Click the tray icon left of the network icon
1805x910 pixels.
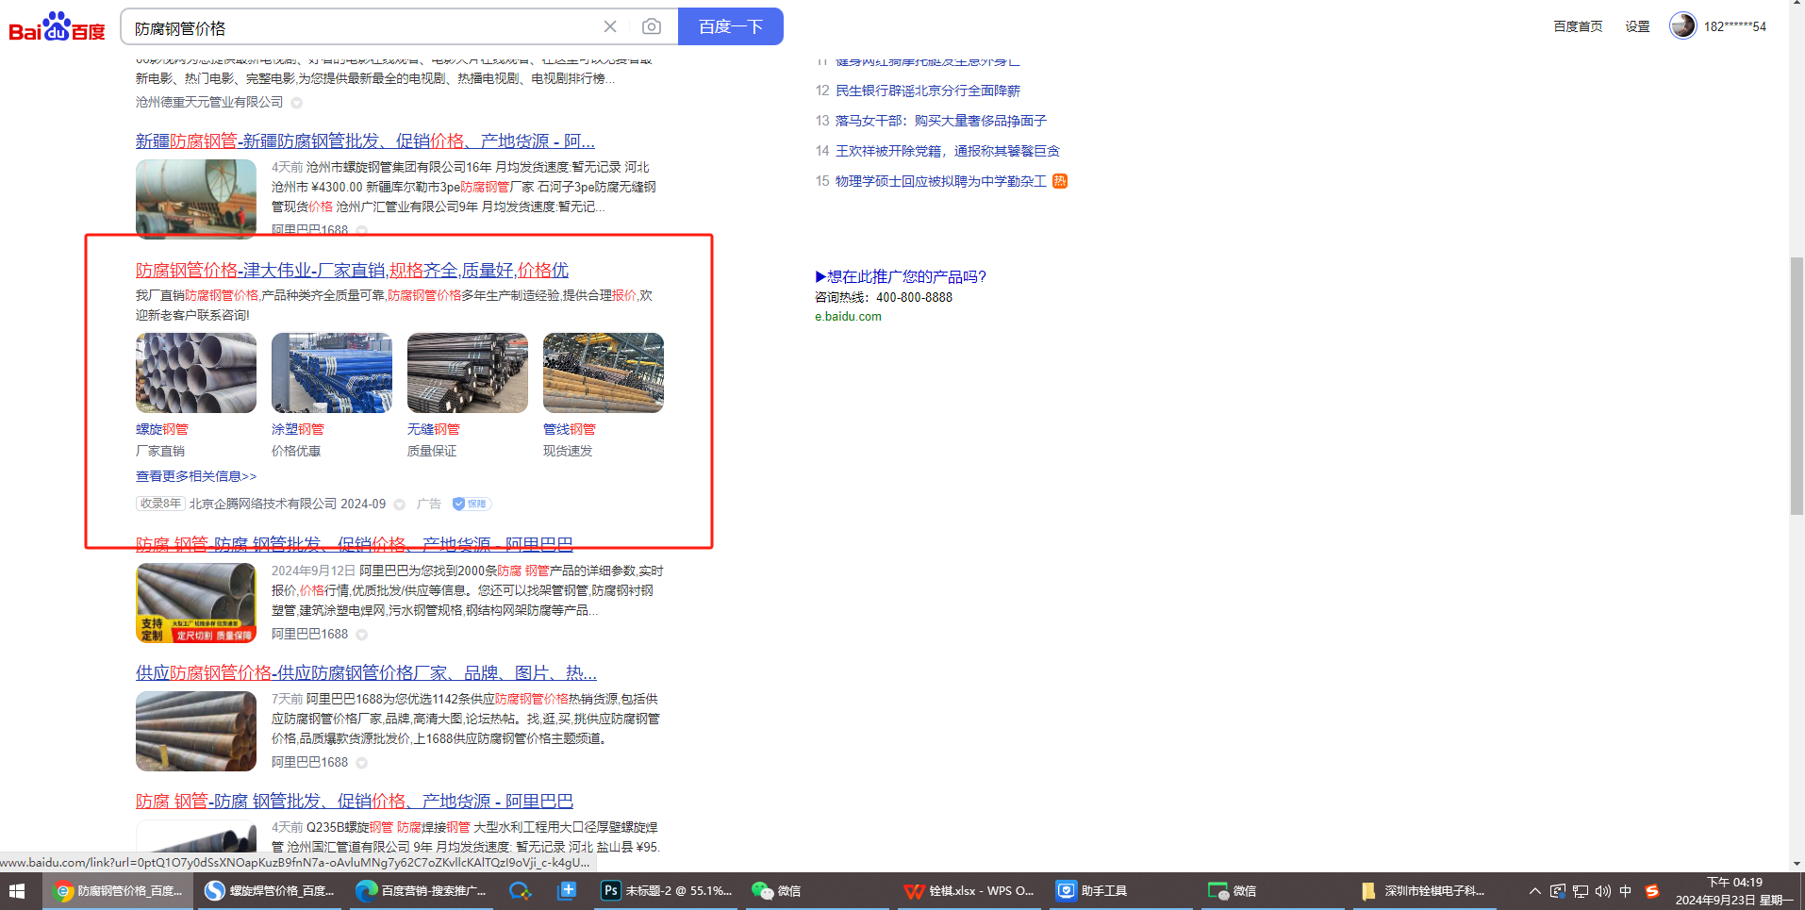pyautogui.click(x=1558, y=891)
